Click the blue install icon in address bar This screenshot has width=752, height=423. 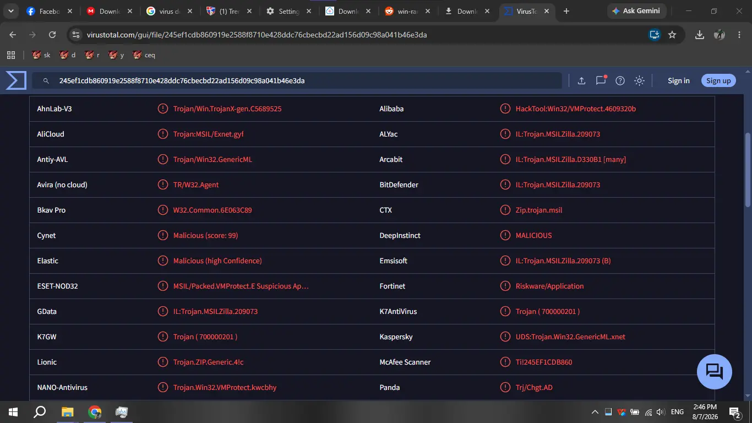[x=654, y=35]
